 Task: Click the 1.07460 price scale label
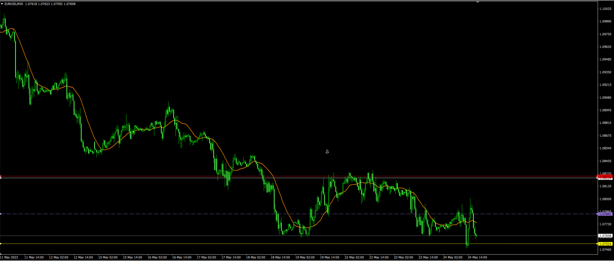tap(605, 250)
